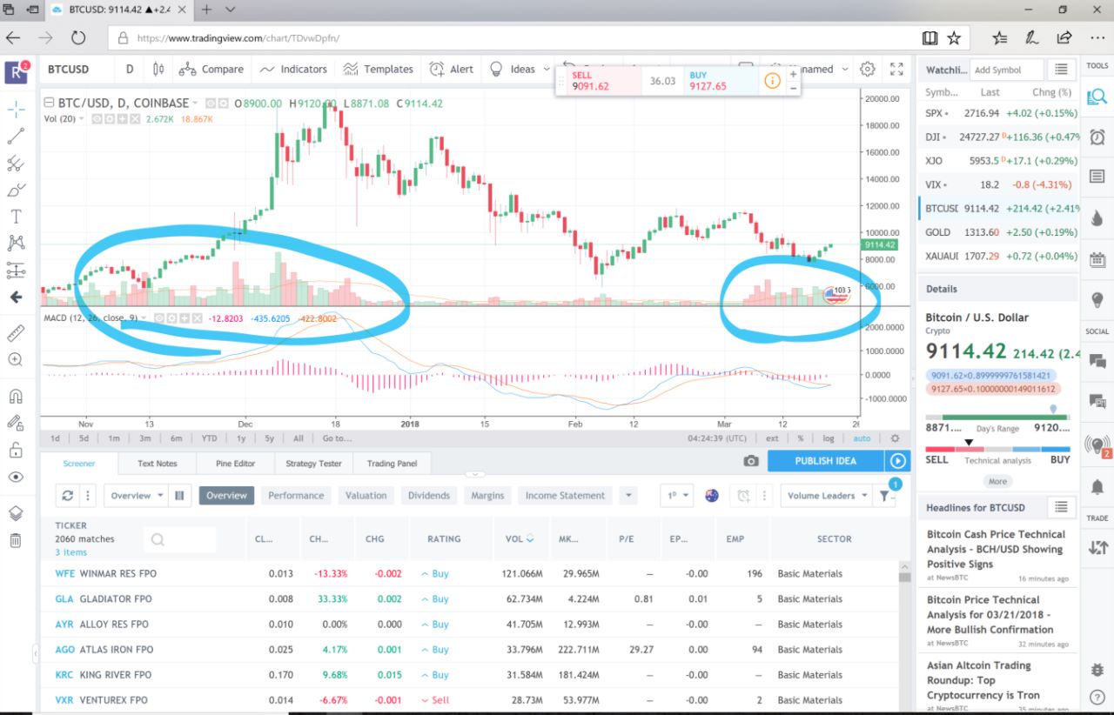Screen dimensions: 1114x715
Task: Open the Hotlists flame icon in sidebar
Action: point(1097,217)
